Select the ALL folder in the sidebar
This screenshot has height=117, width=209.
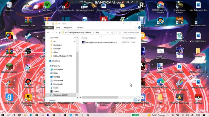point(55,41)
